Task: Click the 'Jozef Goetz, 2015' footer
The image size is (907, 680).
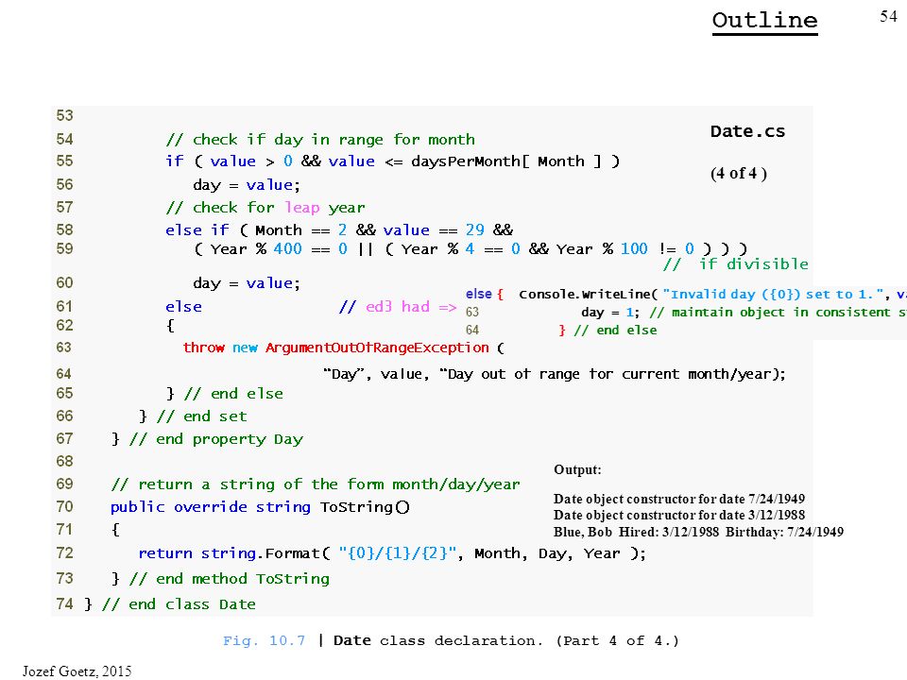Action: point(77,671)
